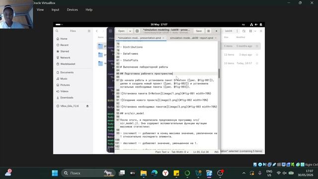This screenshot has height=179, width=318.
Task: Open the Tab Width dropdown
Action: (x=180, y=152)
